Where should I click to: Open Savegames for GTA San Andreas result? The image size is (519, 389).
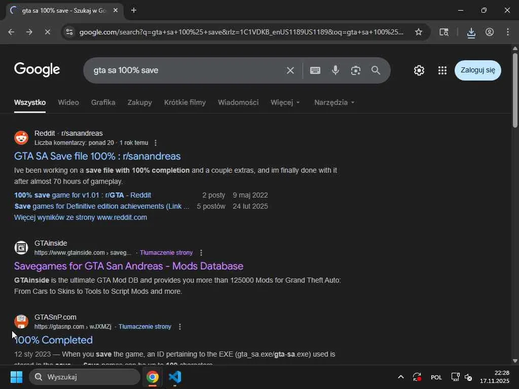click(129, 266)
